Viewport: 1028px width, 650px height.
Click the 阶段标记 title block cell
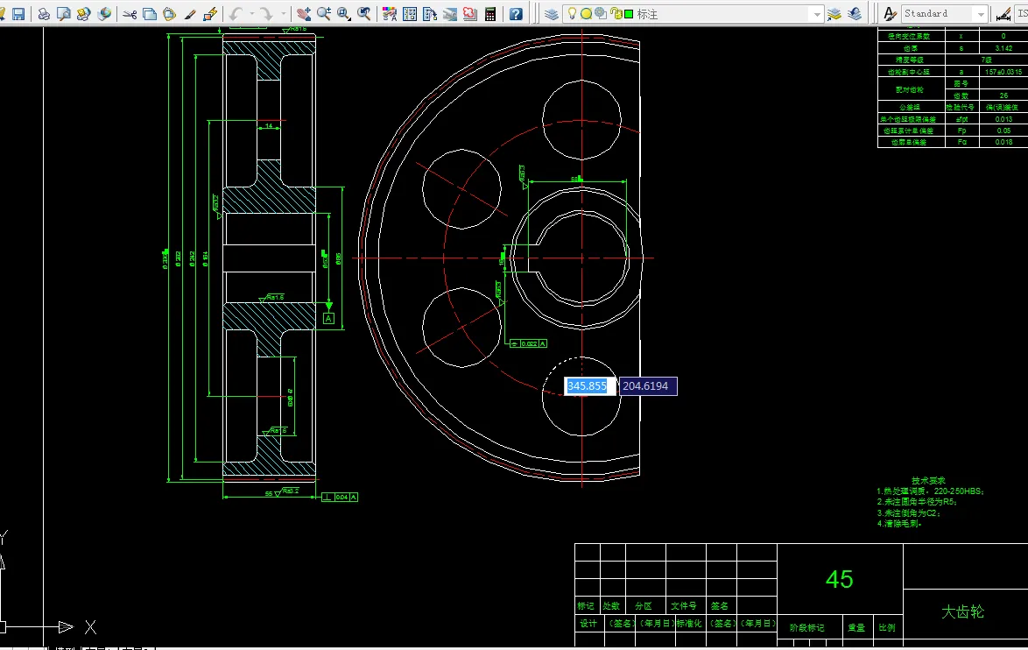coord(807,628)
